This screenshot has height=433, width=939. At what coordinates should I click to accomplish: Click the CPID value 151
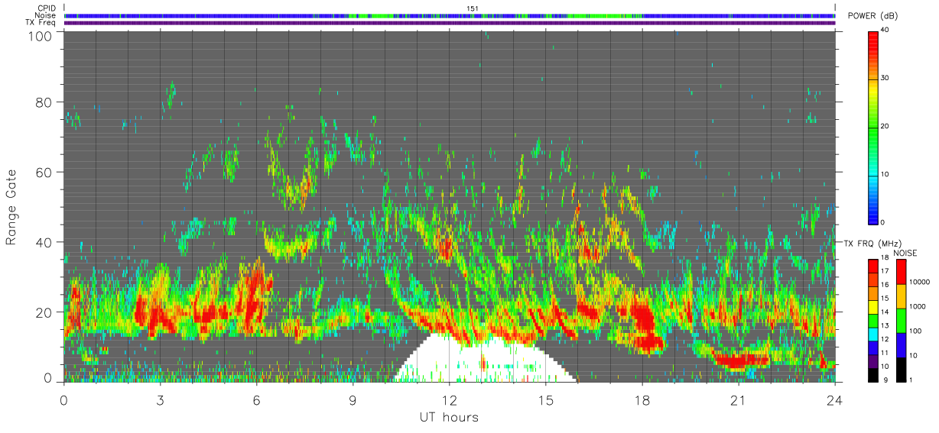tap(472, 8)
